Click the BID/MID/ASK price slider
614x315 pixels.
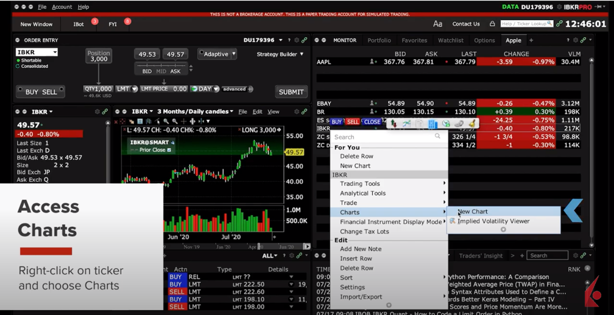[161, 65]
